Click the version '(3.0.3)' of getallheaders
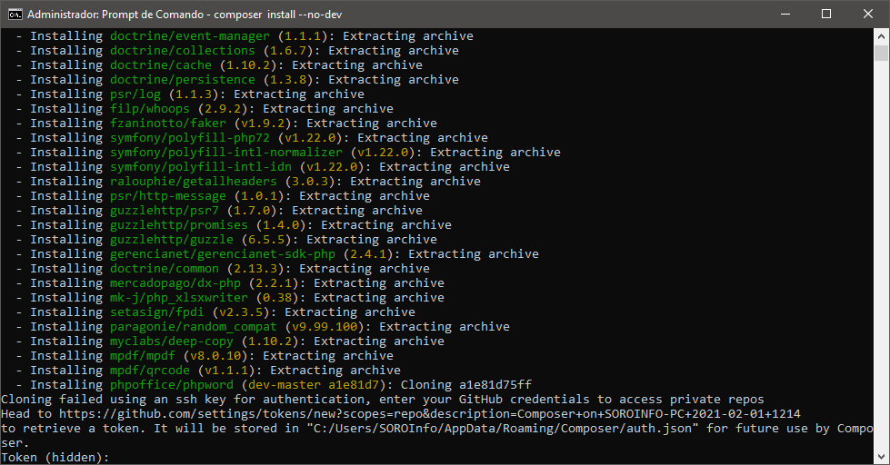This screenshot has height=465, width=890. click(310, 182)
